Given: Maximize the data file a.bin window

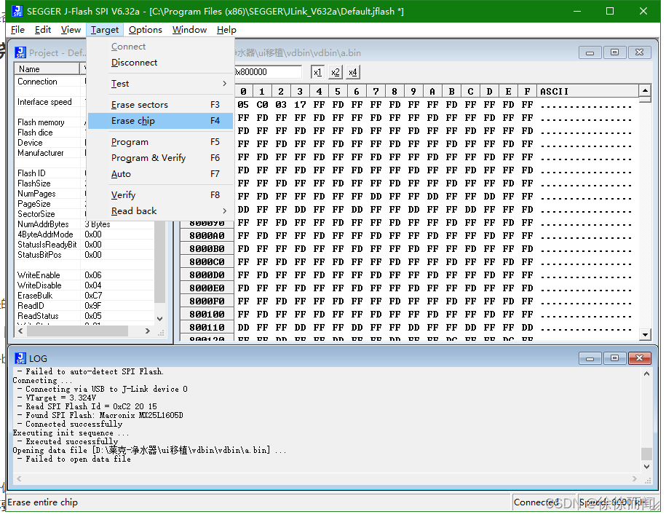Looking at the screenshot, I should pos(614,52).
